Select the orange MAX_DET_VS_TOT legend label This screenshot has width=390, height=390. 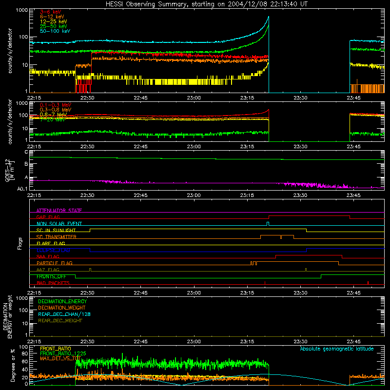click(x=60, y=358)
